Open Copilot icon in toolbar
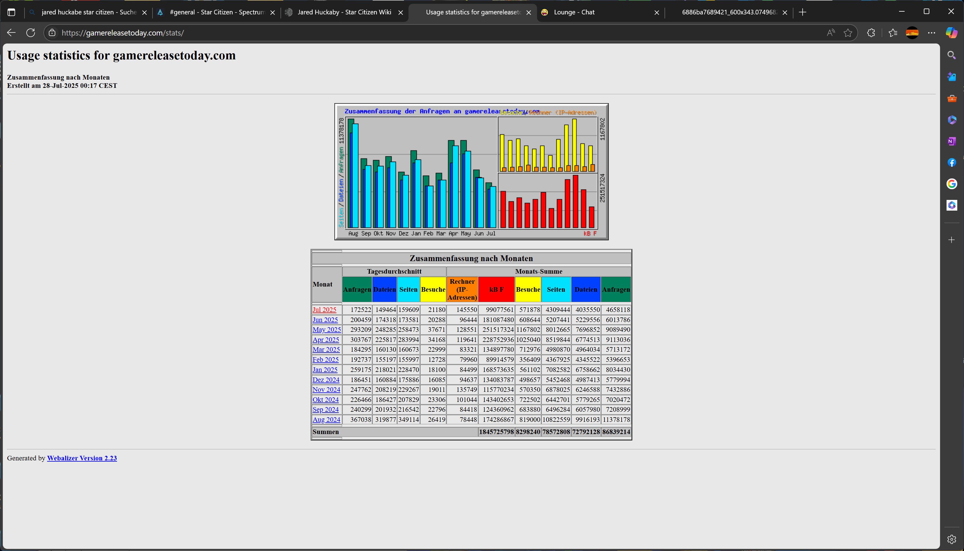The height and width of the screenshot is (551, 964). click(951, 33)
